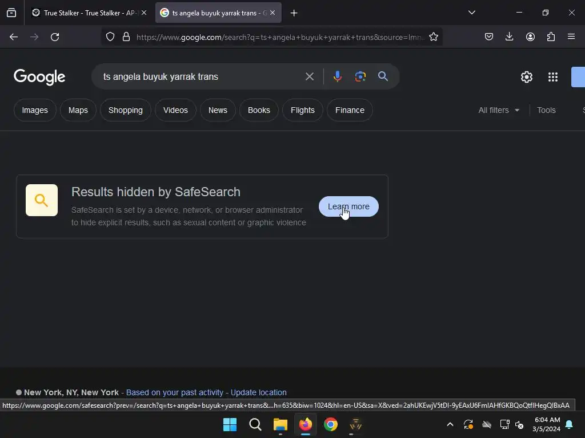Filter results by Books
Viewport: 585px width, 438px height.
click(259, 110)
